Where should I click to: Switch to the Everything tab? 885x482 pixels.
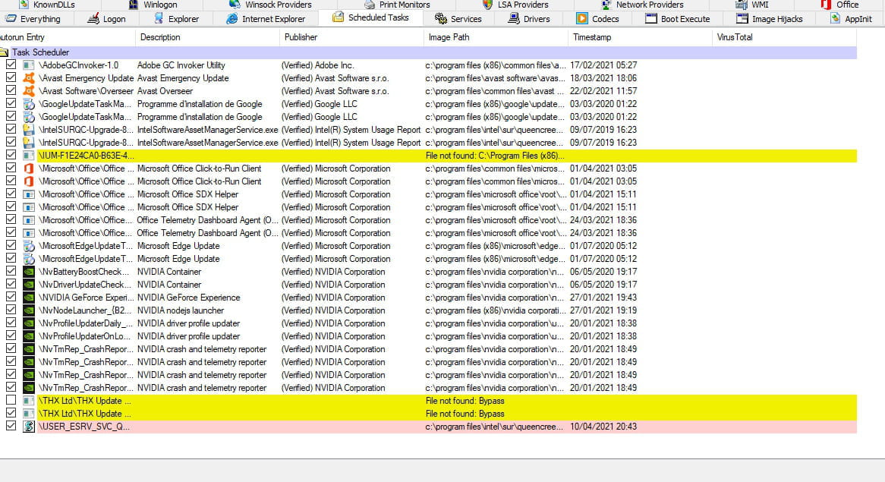point(33,19)
